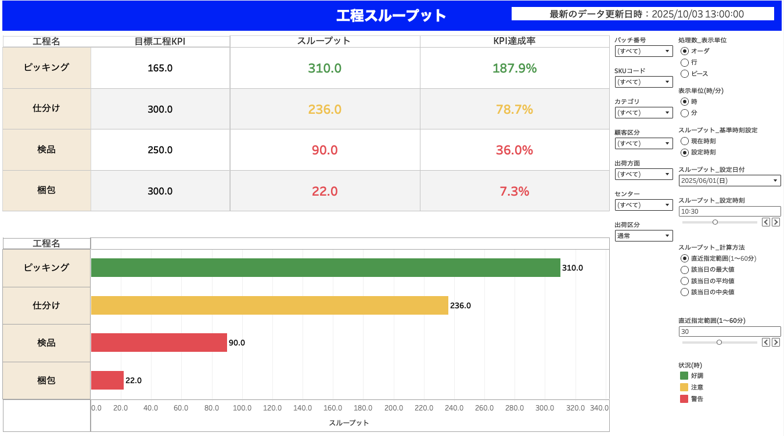Image resolution: width=784 pixels, height=436 pixels.
Task: Open the バッチ番号 filter dropdown
Action: pos(643,51)
